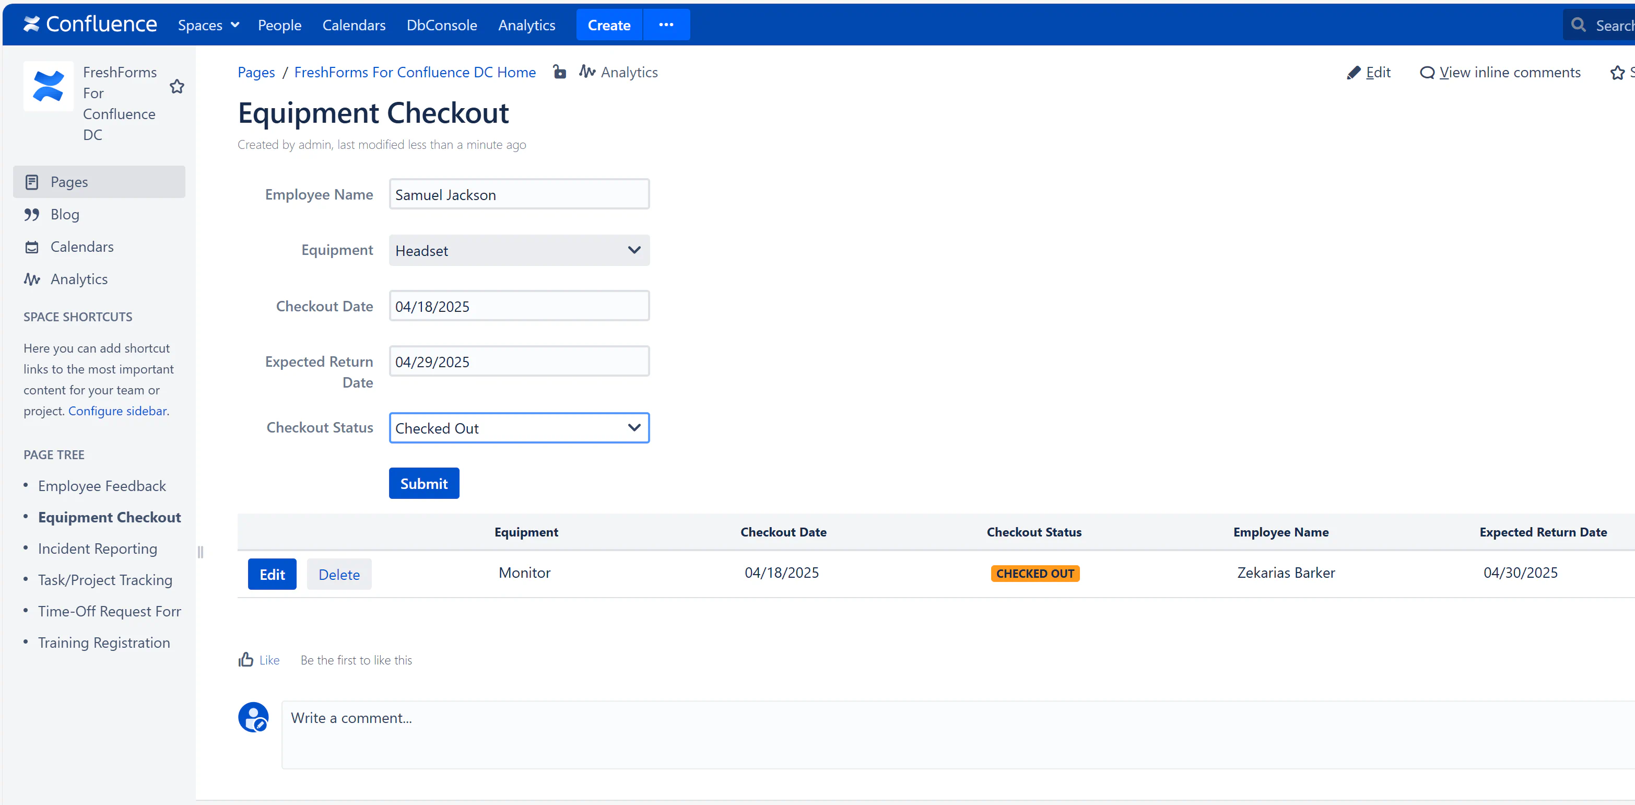Open People in top navigation
Screen dimensions: 1635x805
[279, 25]
